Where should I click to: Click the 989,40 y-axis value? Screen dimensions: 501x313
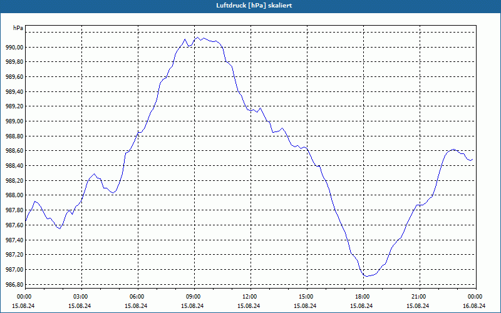click(x=14, y=91)
